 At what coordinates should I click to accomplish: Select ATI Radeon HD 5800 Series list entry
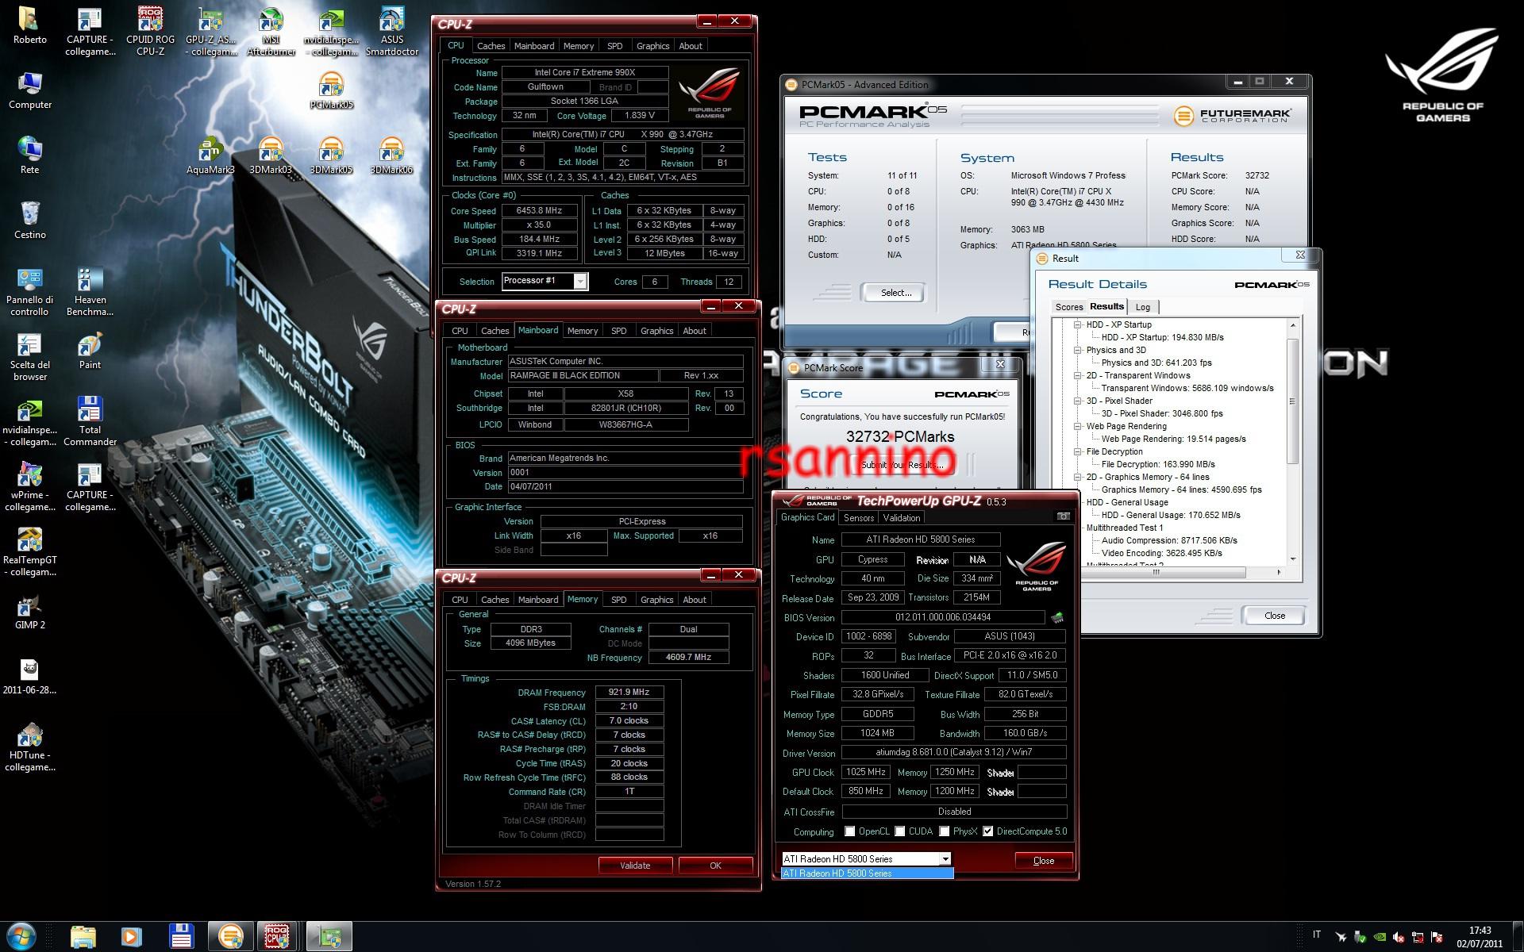pyautogui.click(x=867, y=873)
